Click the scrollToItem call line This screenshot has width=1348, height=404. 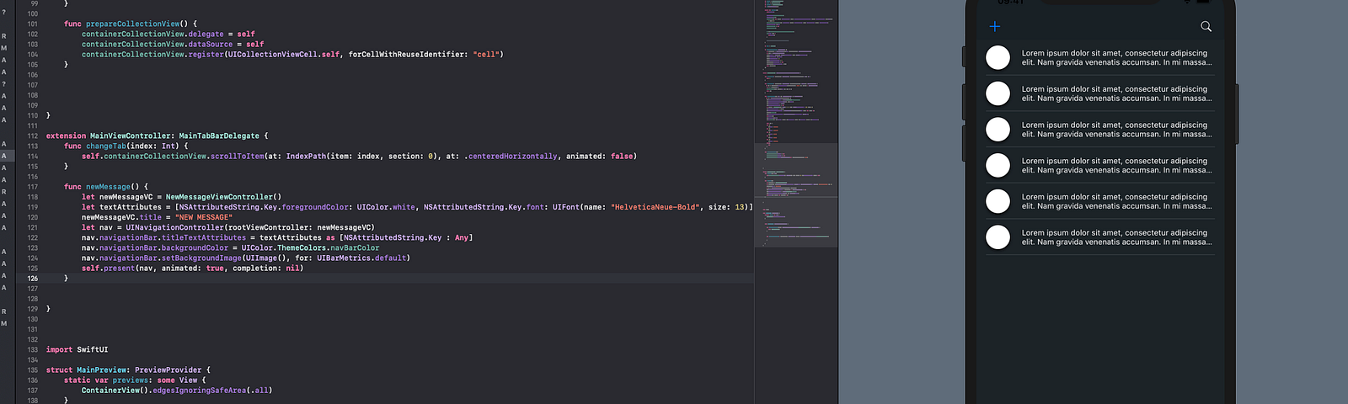pos(359,156)
